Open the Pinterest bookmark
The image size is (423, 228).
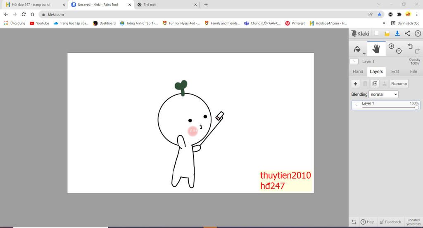[x=295, y=23]
